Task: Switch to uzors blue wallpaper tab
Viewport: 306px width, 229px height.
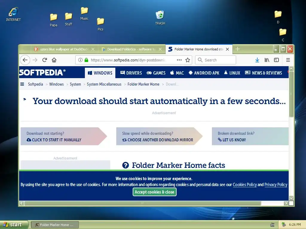Action: click(x=64, y=49)
